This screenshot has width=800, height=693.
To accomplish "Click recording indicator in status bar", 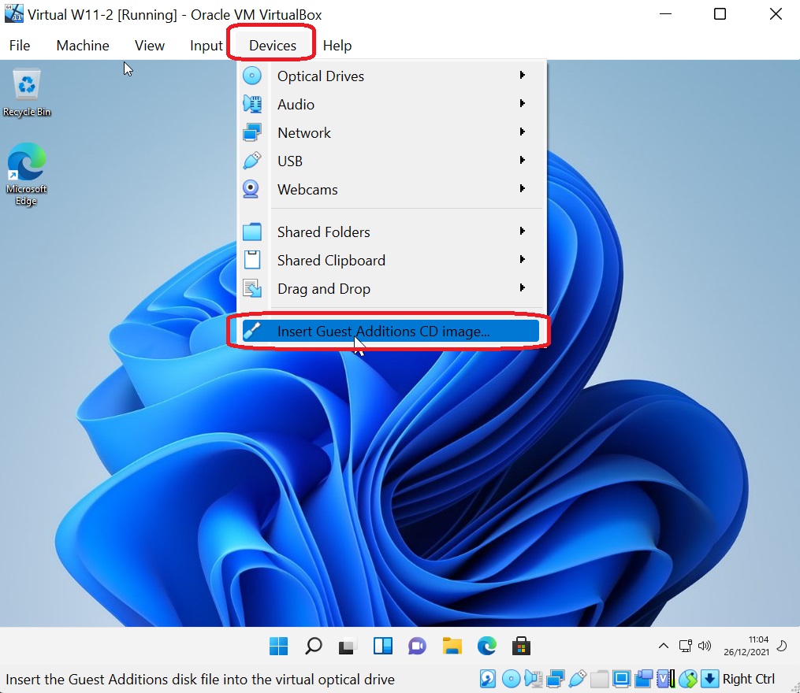I will pos(644,679).
